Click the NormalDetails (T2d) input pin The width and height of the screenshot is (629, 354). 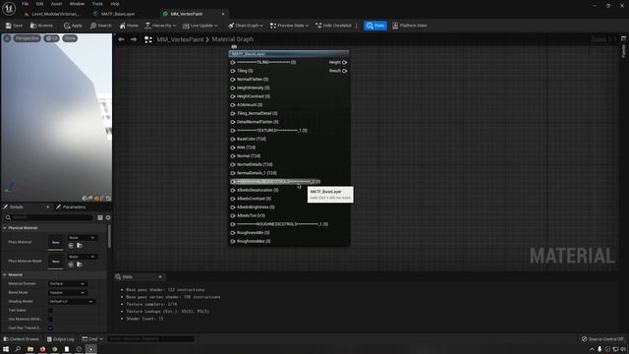point(233,164)
